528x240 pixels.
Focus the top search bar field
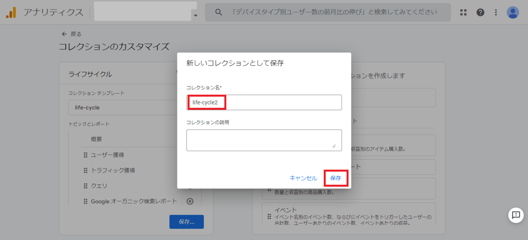[x=328, y=12]
